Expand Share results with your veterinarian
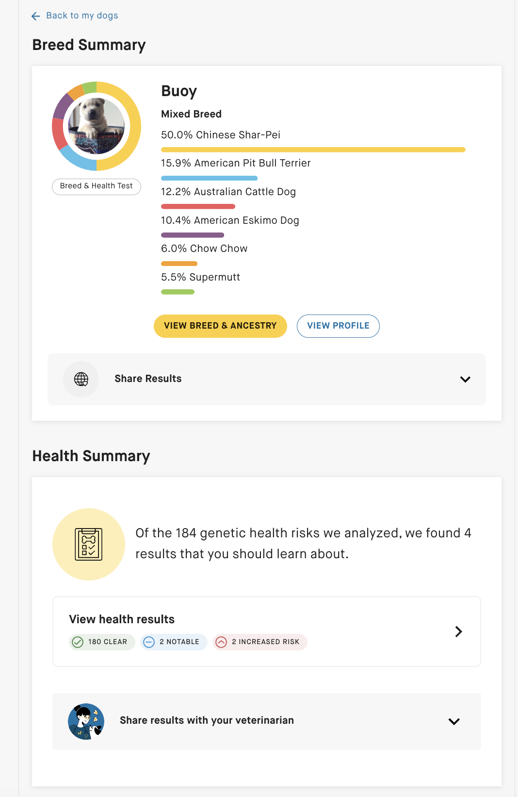Viewport: 518px width, 797px height. pyautogui.click(x=454, y=721)
